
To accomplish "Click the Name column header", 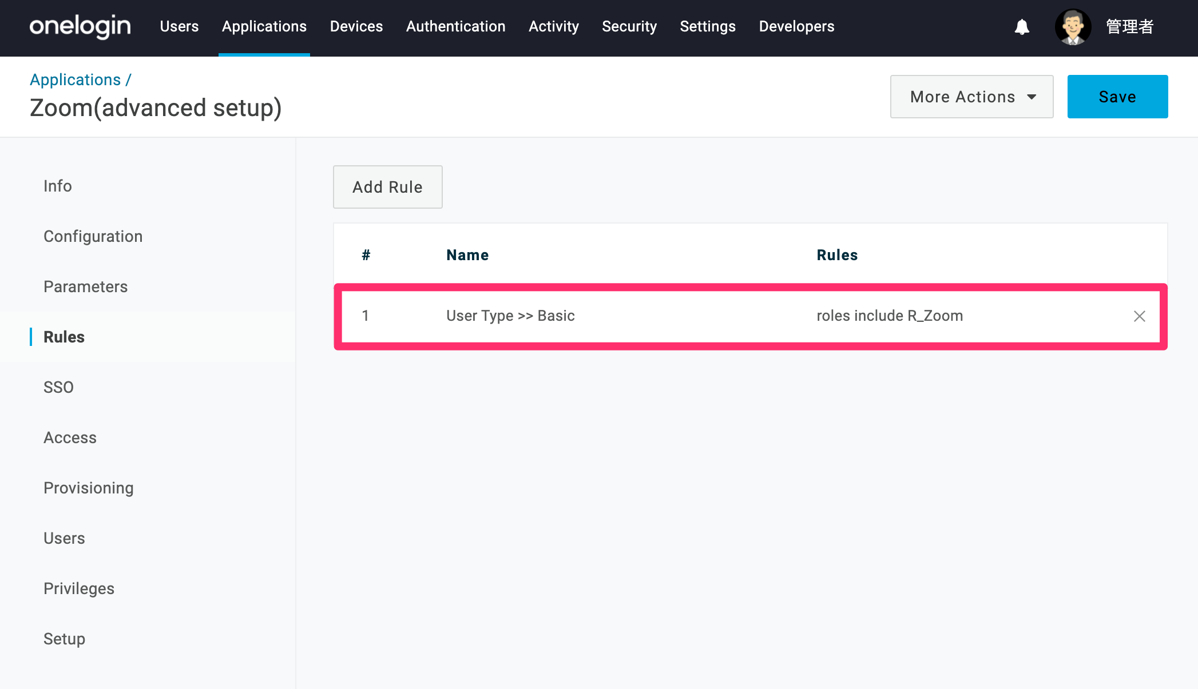I will click(467, 255).
